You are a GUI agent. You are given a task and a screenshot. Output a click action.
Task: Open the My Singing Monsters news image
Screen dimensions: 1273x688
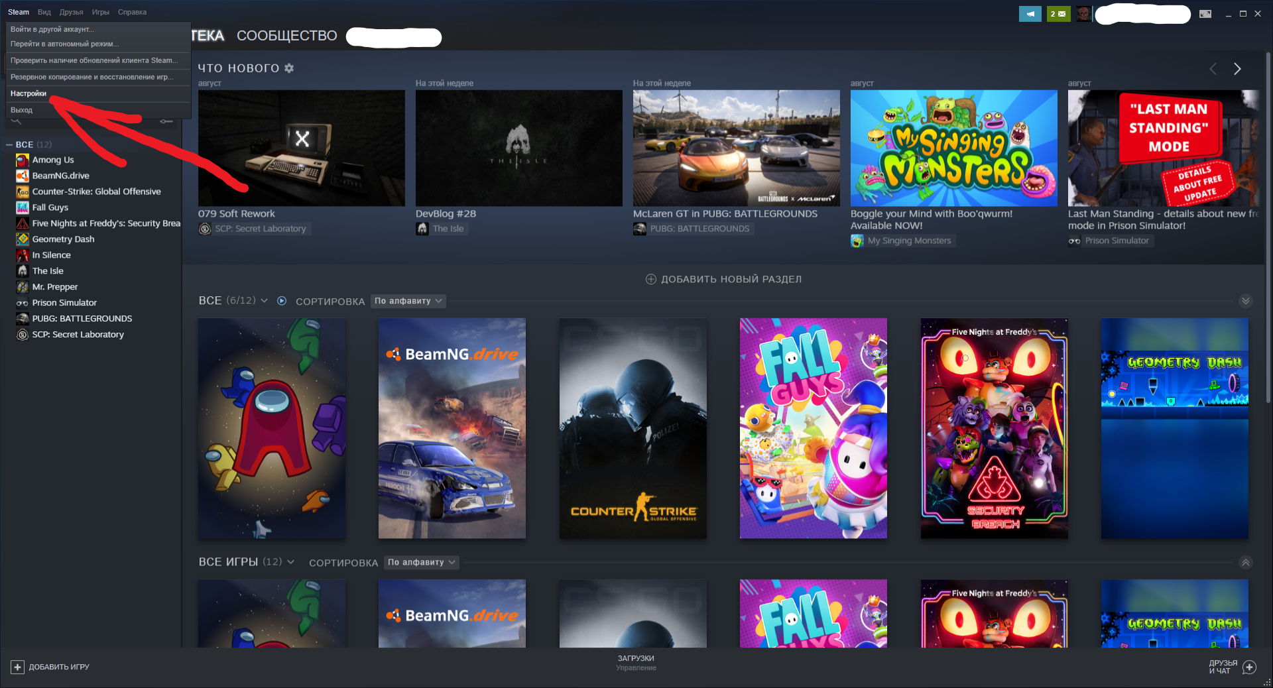click(954, 148)
